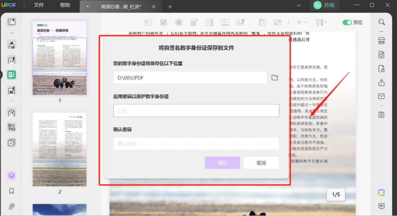Click the 确定 confirm button

click(222, 163)
